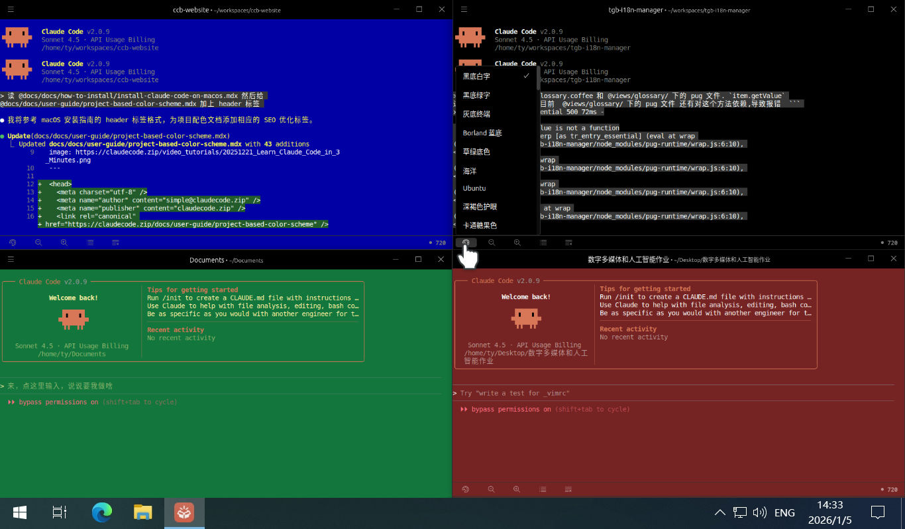This screenshot has height=529, width=905.
Task: Click the ENG input language indicator
Action: [x=784, y=512]
